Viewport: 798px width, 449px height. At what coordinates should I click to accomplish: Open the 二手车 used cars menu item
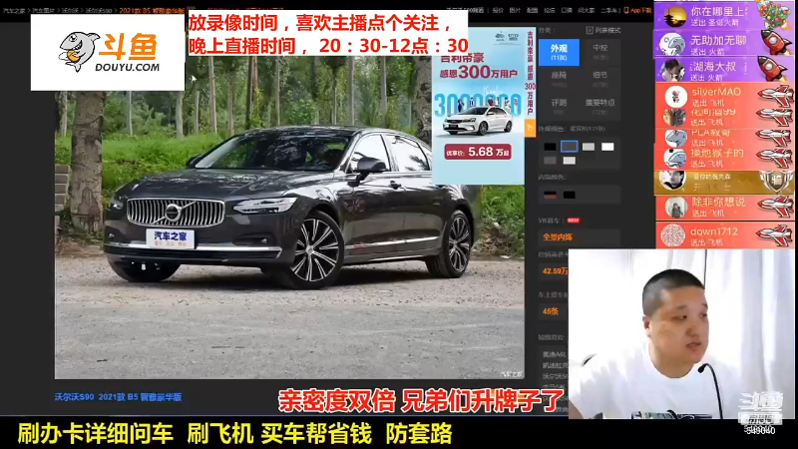608,10
